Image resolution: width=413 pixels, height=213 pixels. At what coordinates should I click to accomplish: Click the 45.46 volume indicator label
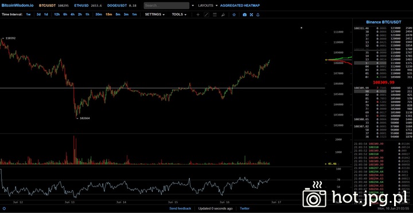332,164
